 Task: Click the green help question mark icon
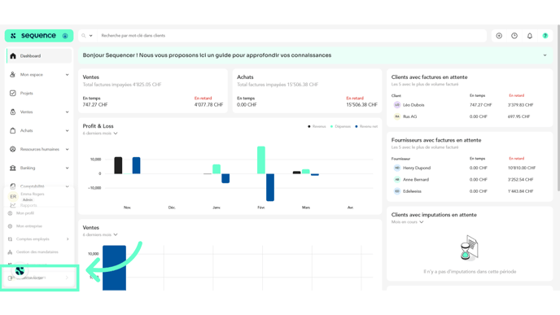545,36
